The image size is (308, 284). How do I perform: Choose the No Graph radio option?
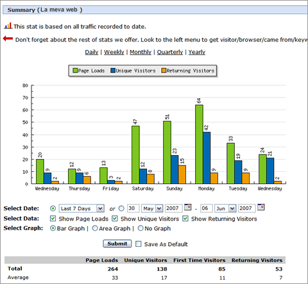click(141, 228)
